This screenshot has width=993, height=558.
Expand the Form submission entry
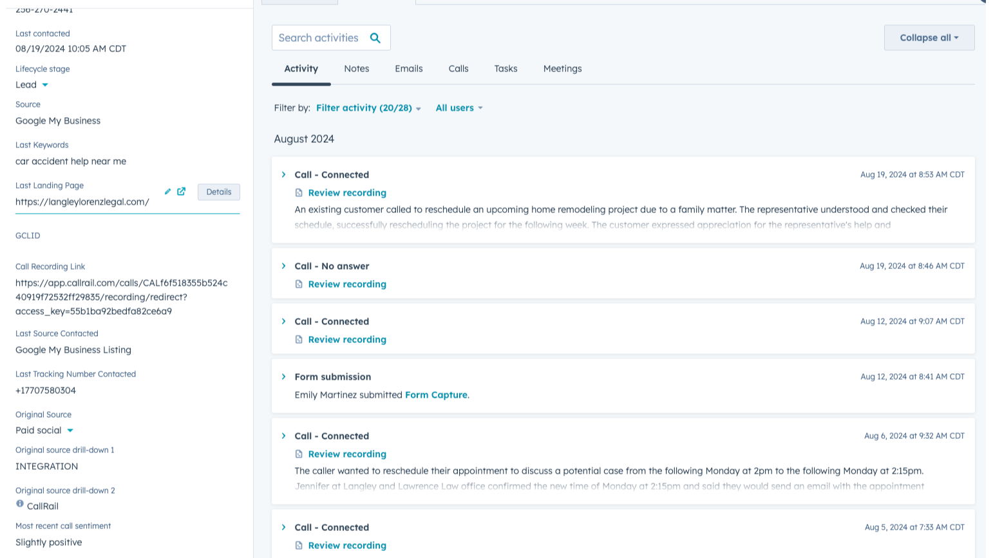(x=283, y=377)
